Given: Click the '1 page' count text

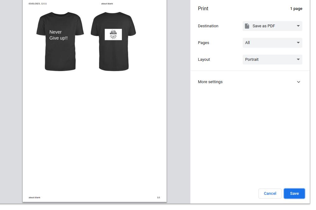Looking at the screenshot, I should [x=296, y=9].
